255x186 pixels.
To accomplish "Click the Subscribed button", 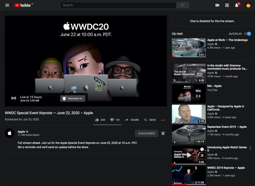I will (x=146, y=133).
